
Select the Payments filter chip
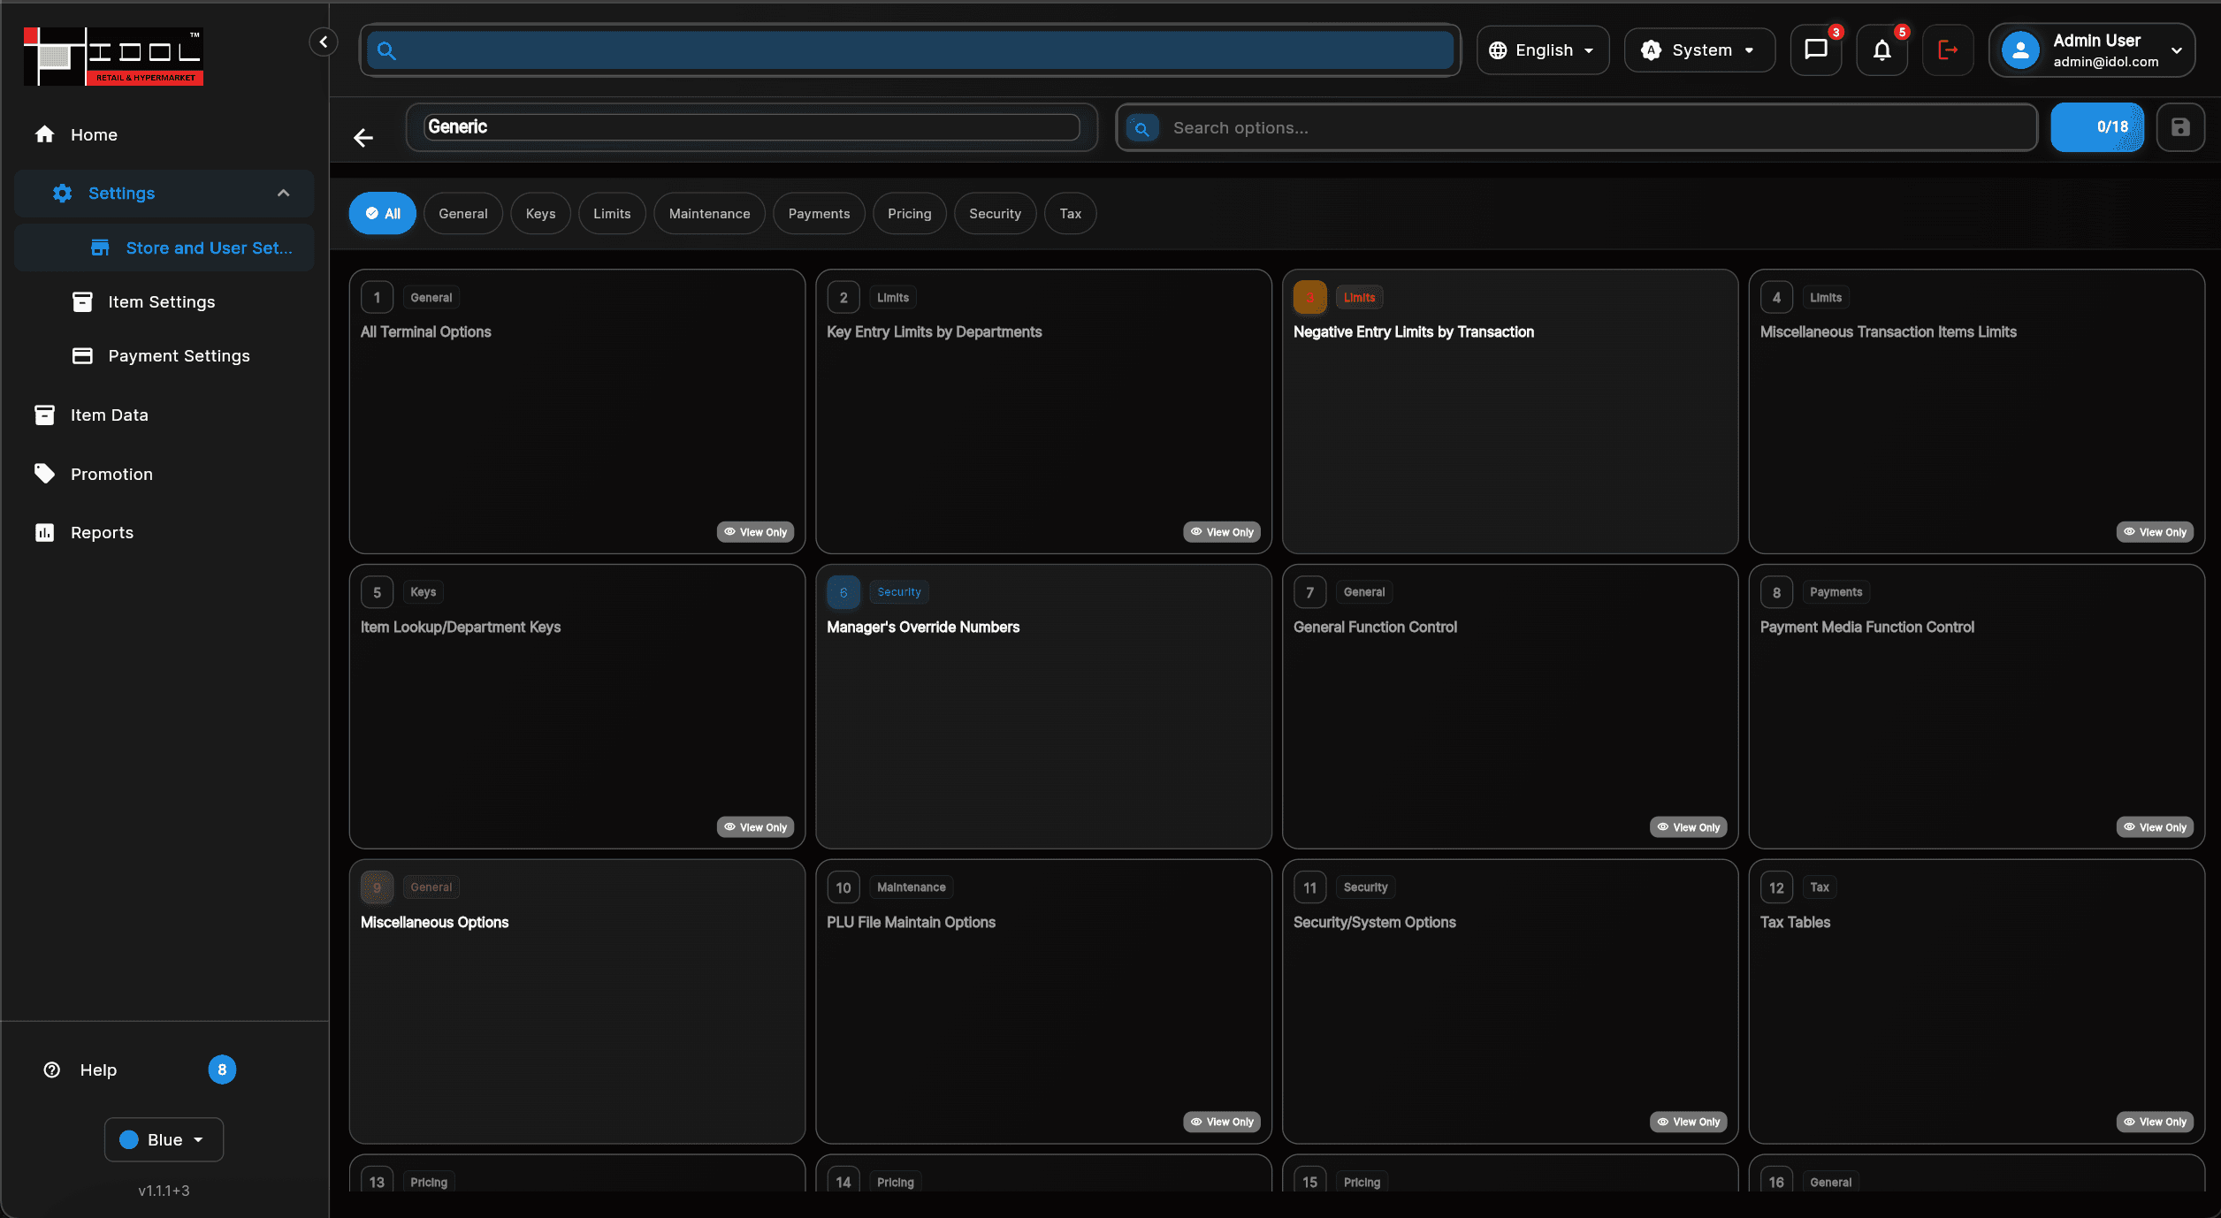tap(819, 213)
